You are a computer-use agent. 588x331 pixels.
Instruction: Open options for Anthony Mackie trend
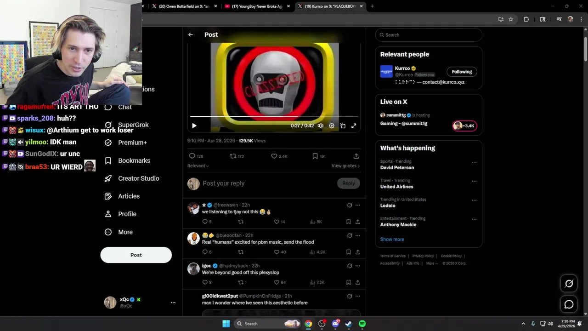click(x=474, y=219)
